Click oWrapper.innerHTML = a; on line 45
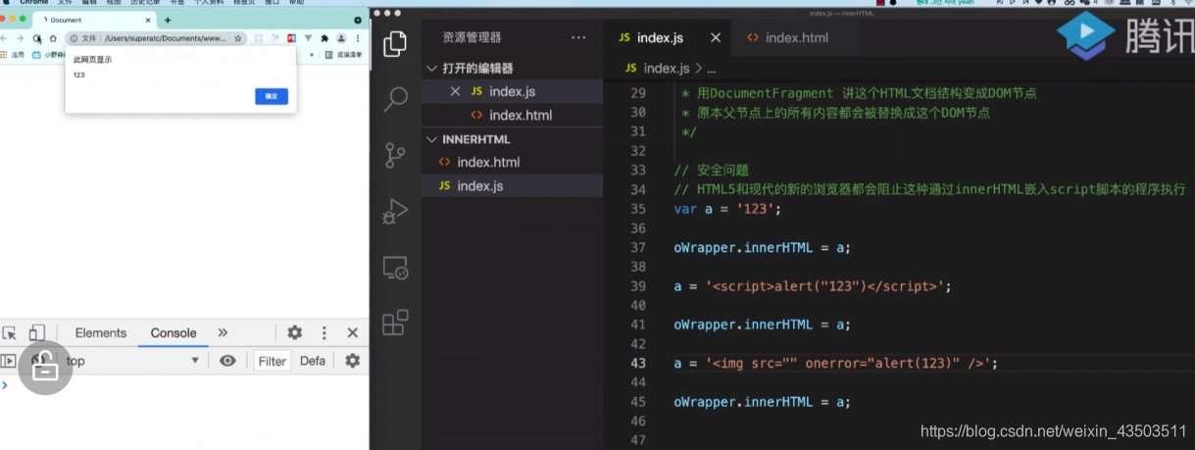The height and width of the screenshot is (450, 1195). click(763, 402)
